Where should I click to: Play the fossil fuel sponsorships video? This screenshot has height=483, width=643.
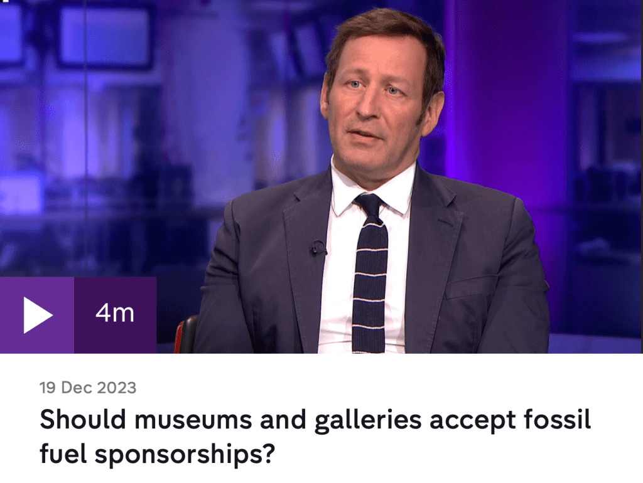coord(78,315)
